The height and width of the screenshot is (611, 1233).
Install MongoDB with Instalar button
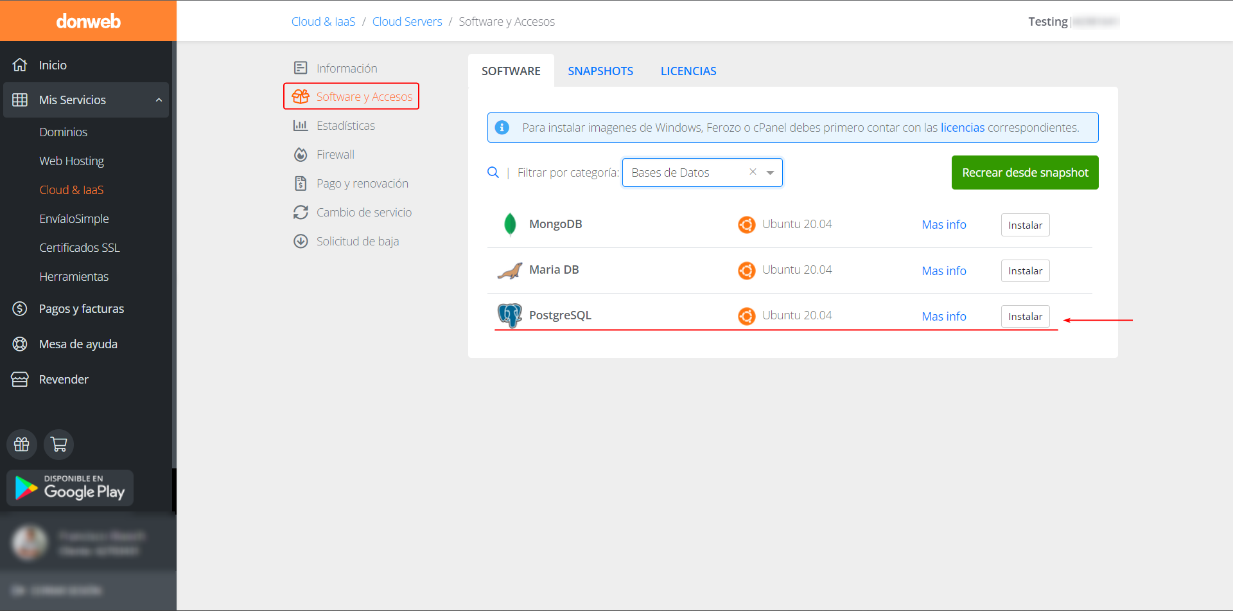pyautogui.click(x=1025, y=225)
